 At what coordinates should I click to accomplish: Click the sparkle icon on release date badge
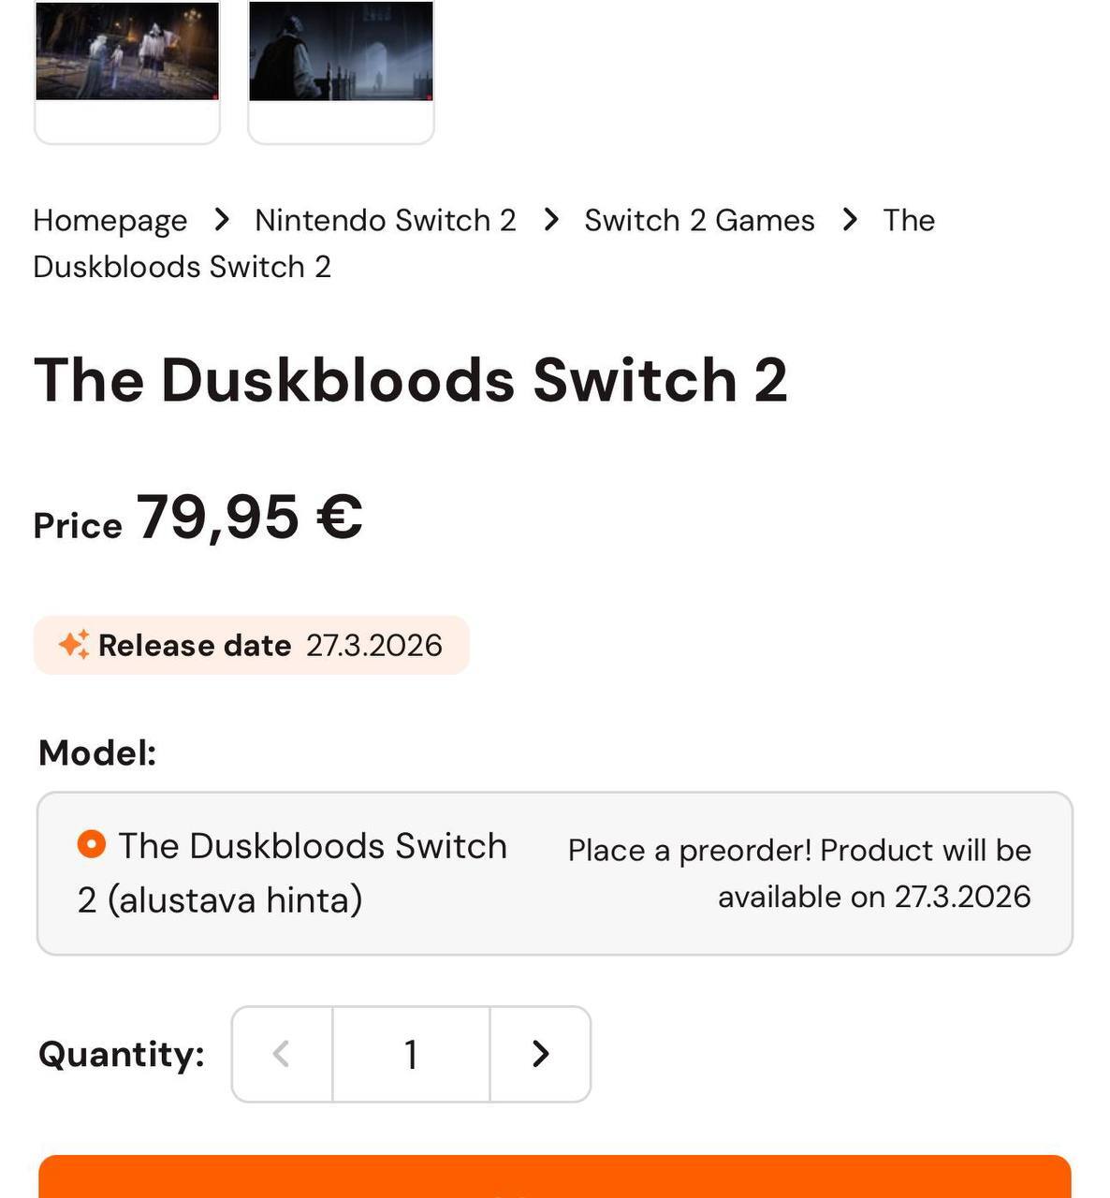coord(75,644)
